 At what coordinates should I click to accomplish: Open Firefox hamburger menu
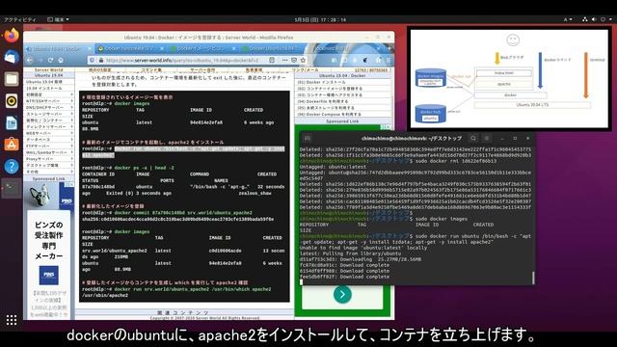(x=389, y=60)
